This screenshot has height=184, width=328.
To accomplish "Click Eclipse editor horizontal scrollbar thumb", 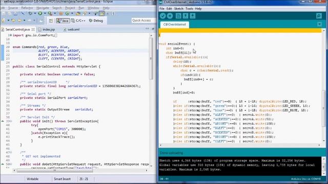I will tap(55, 170).
